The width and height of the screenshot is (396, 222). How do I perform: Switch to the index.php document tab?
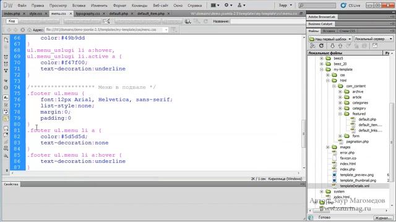click(12, 14)
